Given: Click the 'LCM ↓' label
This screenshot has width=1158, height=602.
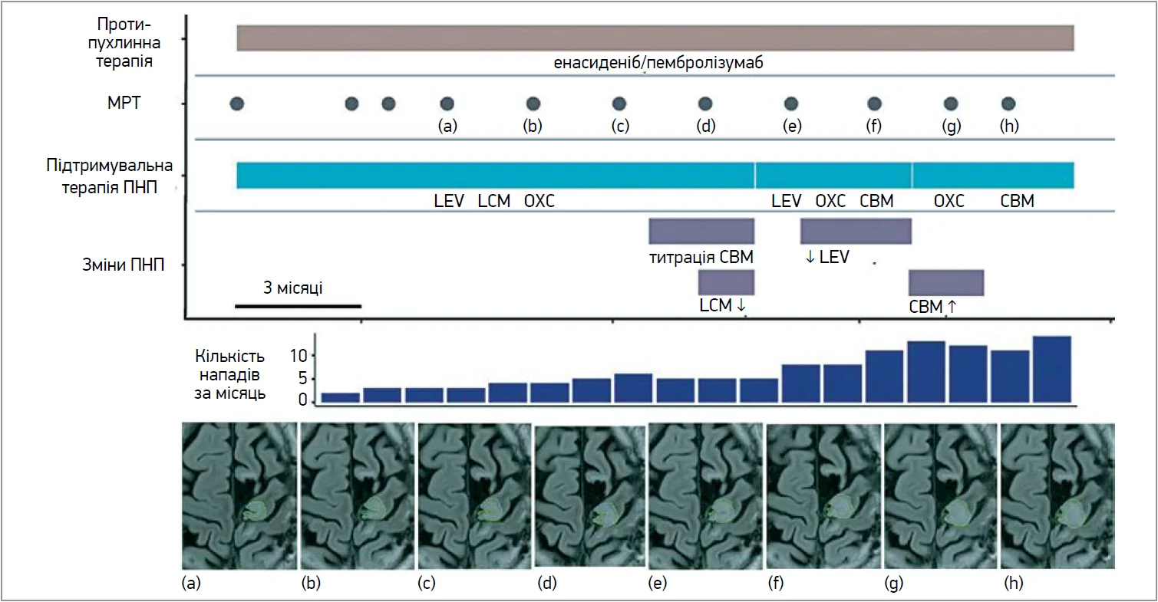Looking at the screenshot, I should [x=723, y=305].
